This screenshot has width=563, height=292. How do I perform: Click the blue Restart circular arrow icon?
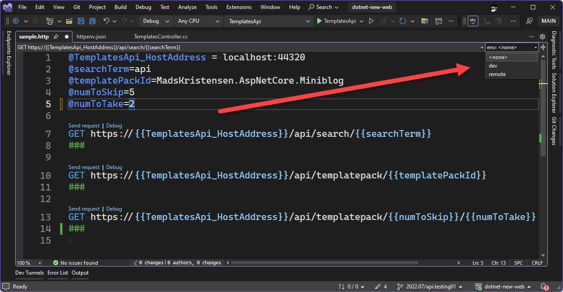(403, 21)
